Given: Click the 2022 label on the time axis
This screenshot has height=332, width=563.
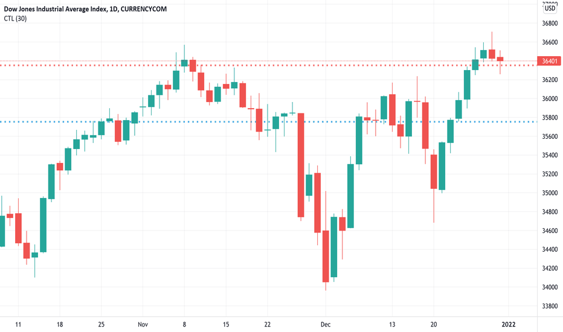Looking at the screenshot, I should (x=509, y=325).
